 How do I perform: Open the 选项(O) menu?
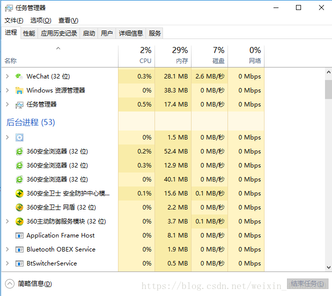(x=40, y=20)
